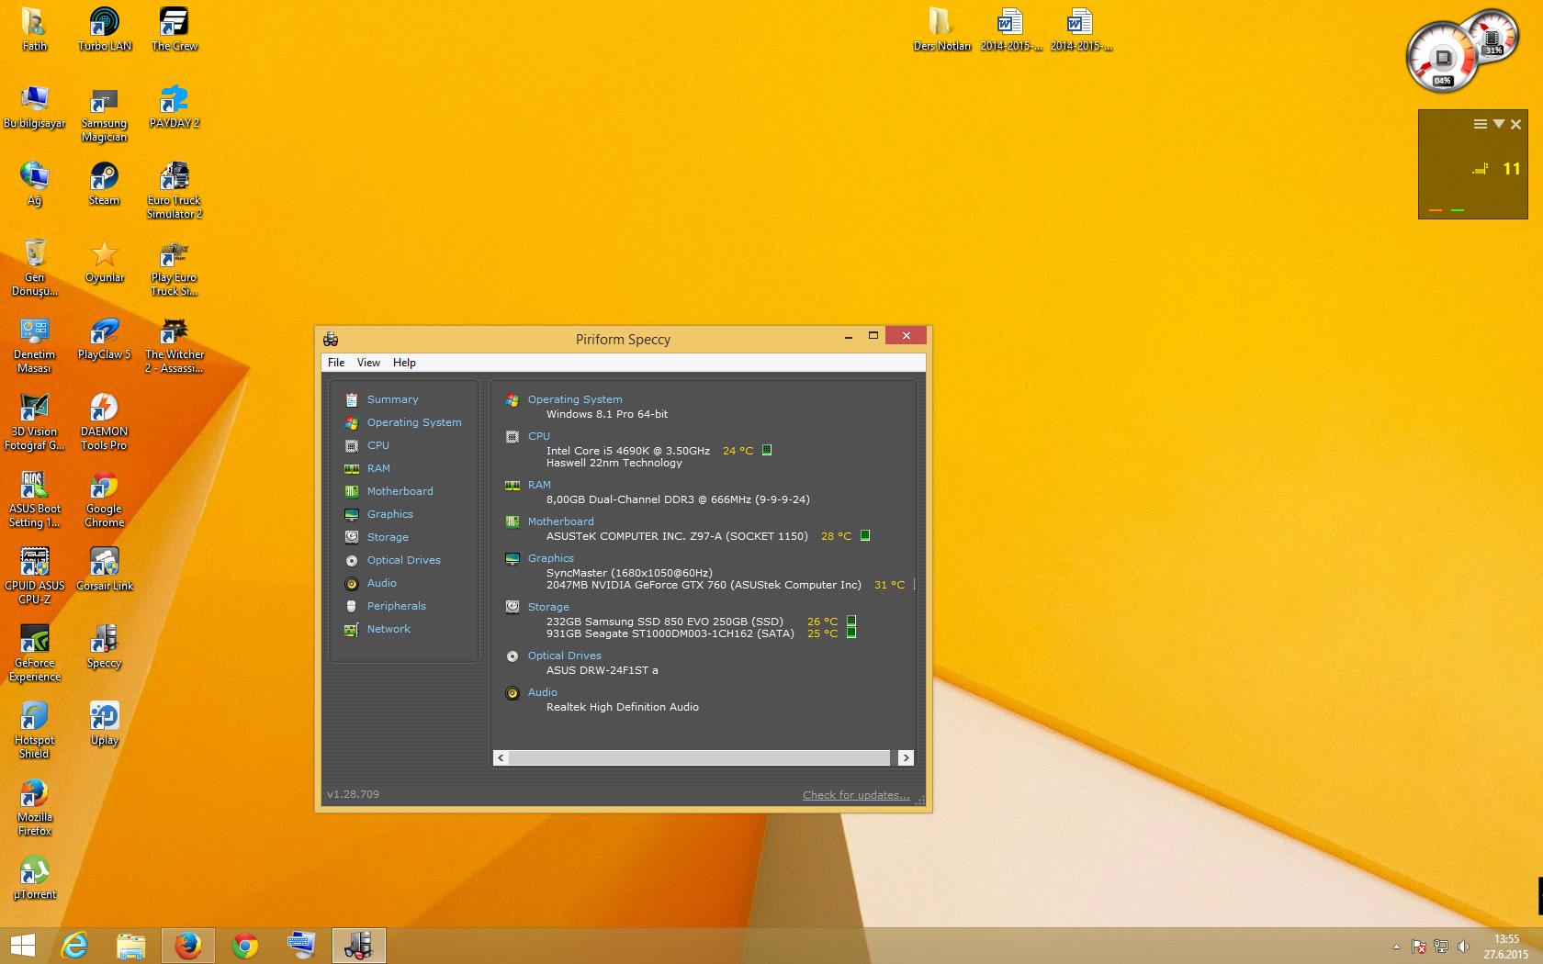Click the Samsung SSD temperature indicator

click(x=851, y=621)
